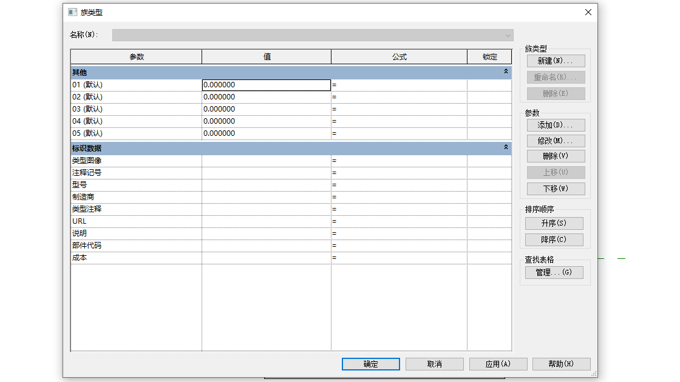The image size is (680, 382).
Task: Click the value cell of 02 (默认)
Action: (x=267, y=97)
